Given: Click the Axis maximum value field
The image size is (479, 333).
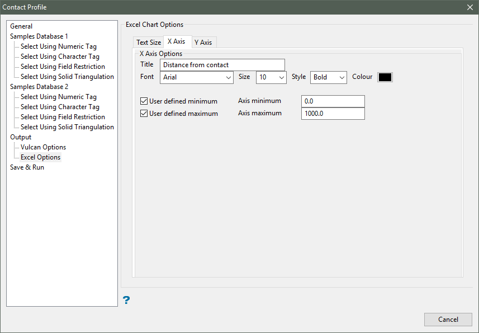Looking at the screenshot, I should tap(333, 114).
